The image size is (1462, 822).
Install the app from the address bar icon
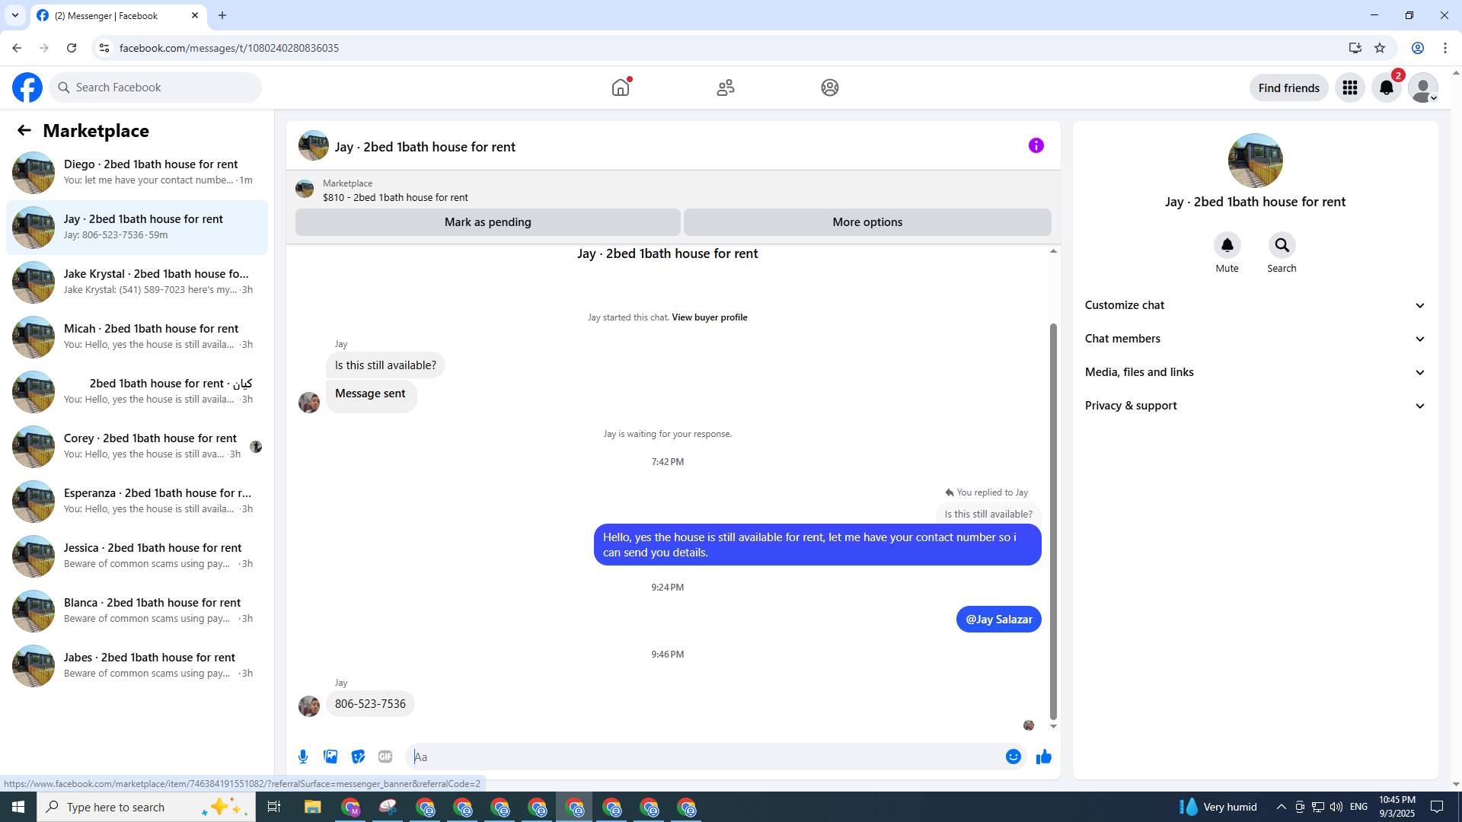click(1355, 48)
